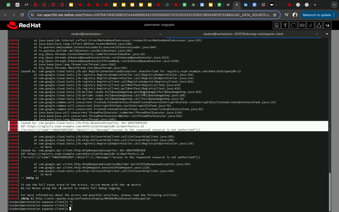Open the on-screen keyboard icon

coord(302,25)
